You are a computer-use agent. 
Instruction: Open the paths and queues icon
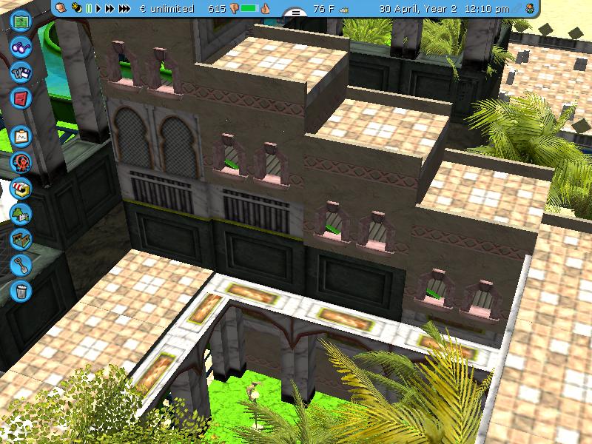coord(21,240)
